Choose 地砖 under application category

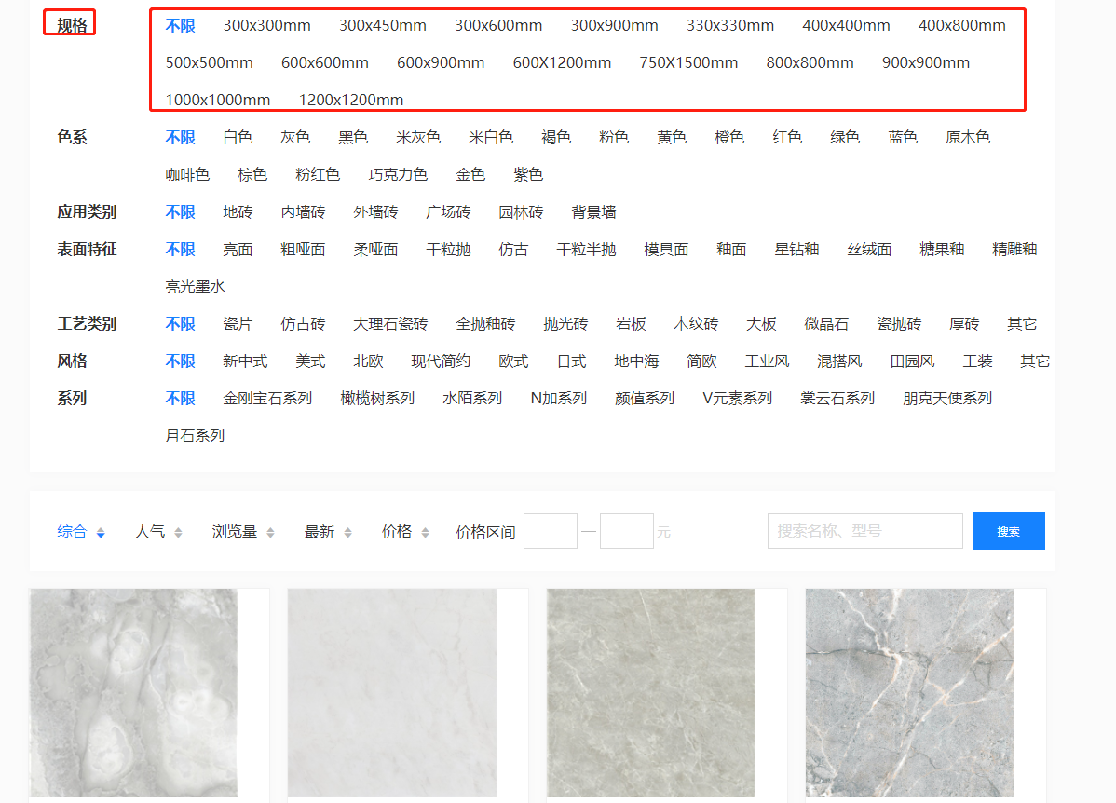238,212
